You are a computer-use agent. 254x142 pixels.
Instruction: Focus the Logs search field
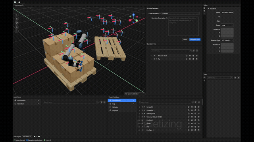220,78
